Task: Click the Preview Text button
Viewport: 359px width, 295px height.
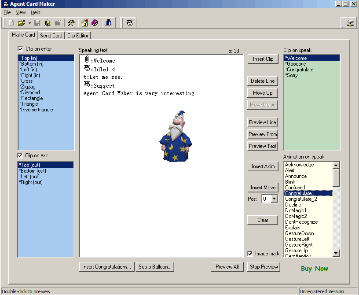Action: [263, 146]
